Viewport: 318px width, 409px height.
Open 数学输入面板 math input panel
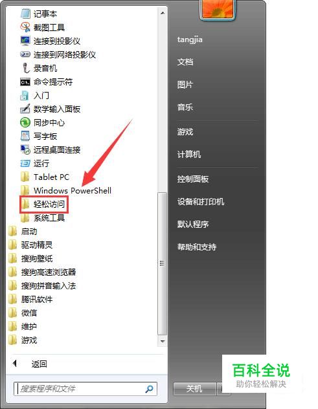25,109
